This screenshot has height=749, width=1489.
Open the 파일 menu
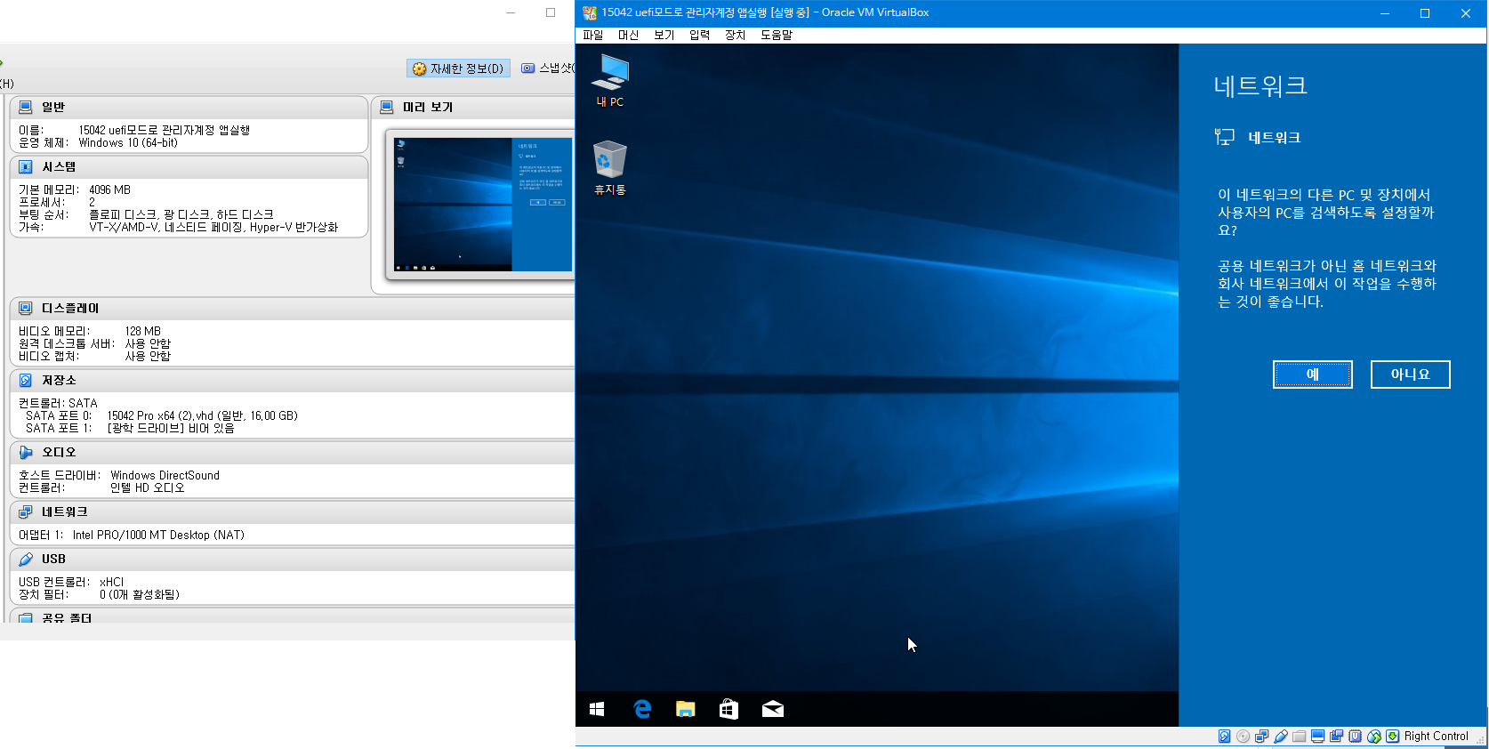pos(592,35)
